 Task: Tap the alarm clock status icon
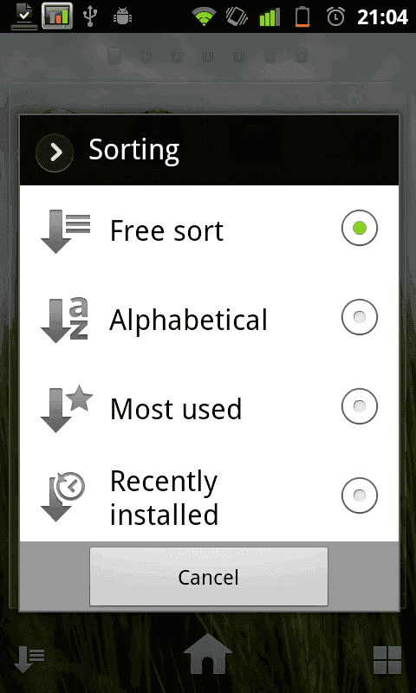click(335, 16)
